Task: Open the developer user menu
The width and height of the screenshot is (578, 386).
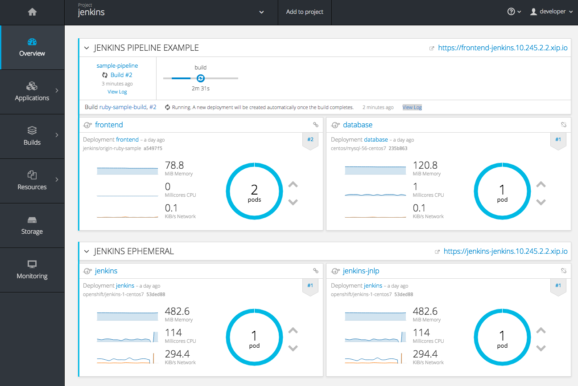Action: pyautogui.click(x=552, y=12)
